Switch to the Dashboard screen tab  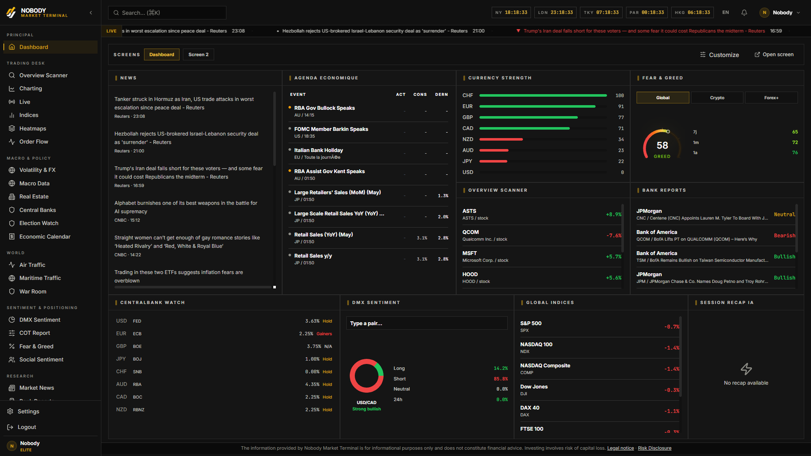(162, 54)
